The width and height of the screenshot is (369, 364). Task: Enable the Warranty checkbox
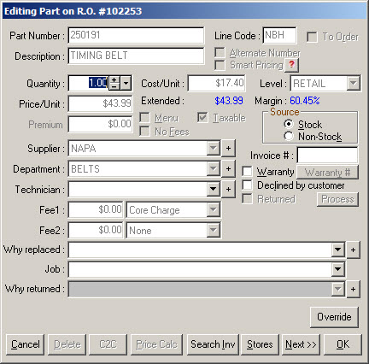point(247,172)
